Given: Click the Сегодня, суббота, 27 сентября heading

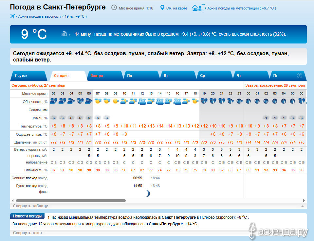Looking at the screenshot, I should point(38,85).
